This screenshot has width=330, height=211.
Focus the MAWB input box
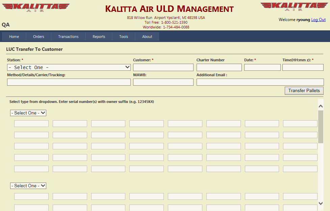coord(163,82)
